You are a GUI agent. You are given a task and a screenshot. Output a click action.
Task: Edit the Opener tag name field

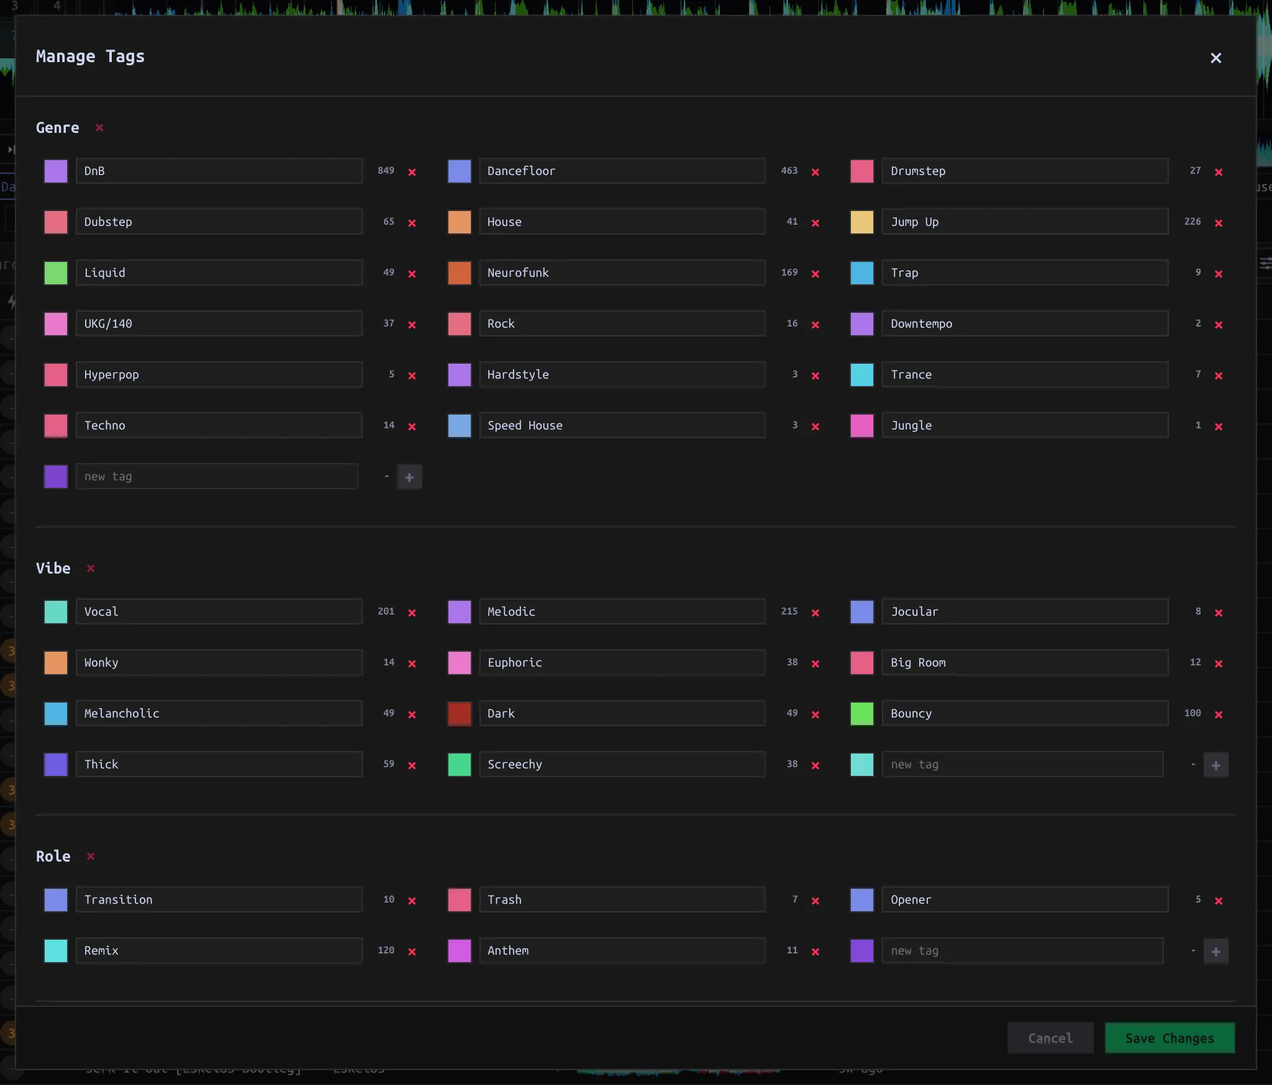(1025, 900)
